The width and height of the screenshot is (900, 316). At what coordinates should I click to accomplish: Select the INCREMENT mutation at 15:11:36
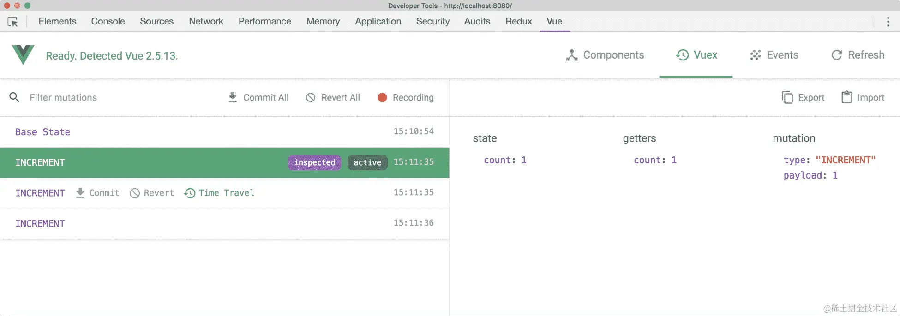coord(225,223)
